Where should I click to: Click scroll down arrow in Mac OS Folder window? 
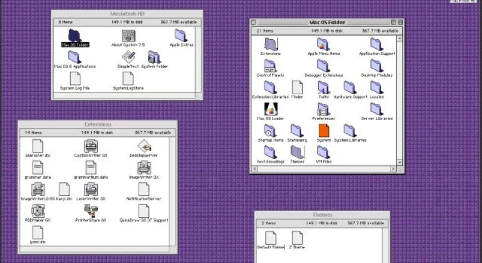pyautogui.click(x=400, y=162)
